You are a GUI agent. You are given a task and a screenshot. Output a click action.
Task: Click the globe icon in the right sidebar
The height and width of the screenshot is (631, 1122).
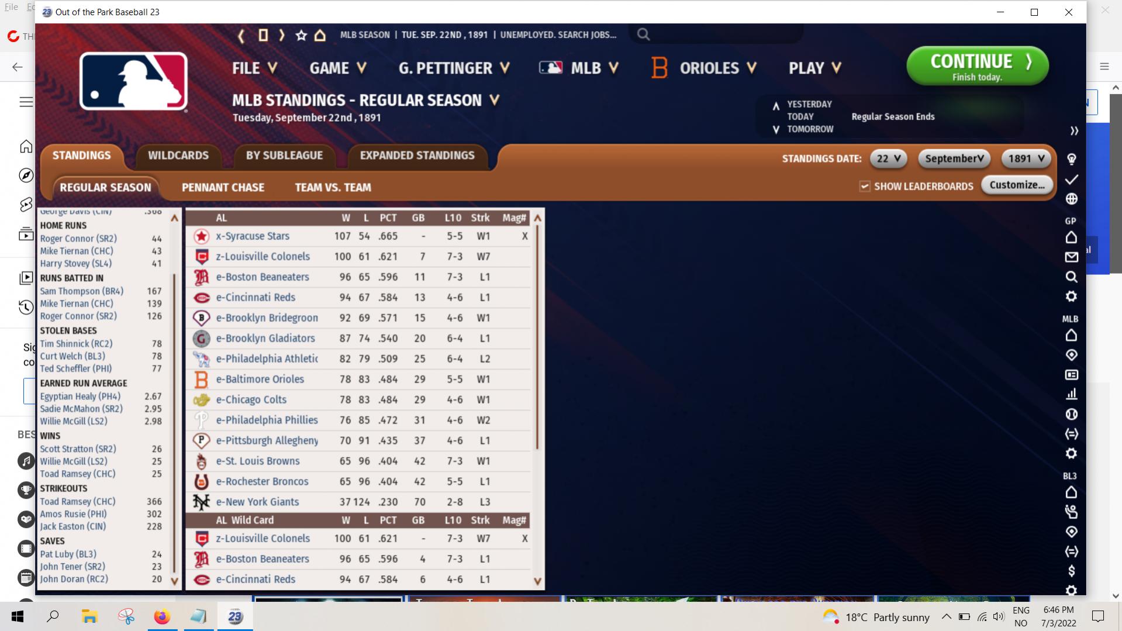click(x=1071, y=199)
